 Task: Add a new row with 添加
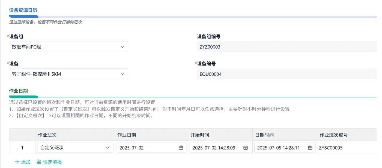(23, 162)
